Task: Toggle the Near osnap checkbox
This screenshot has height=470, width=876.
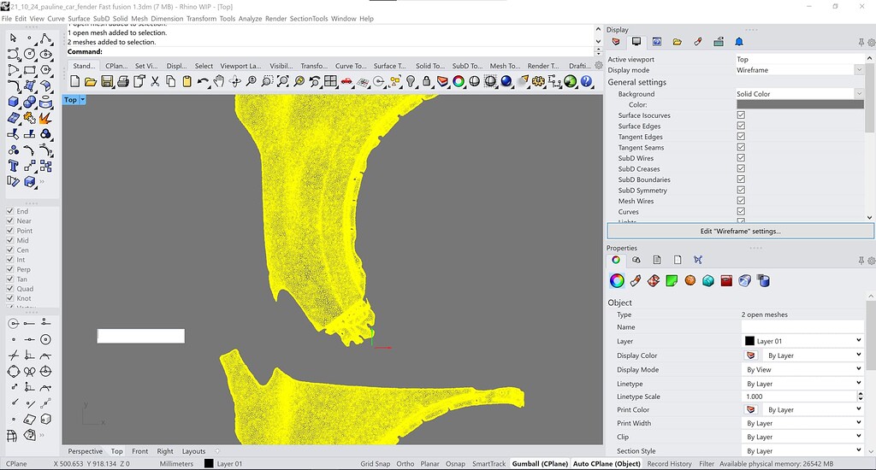Action: click(x=10, y=220)
